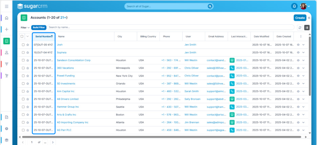
Task: Expand the Filter dropdown
Action: [25, 28]
